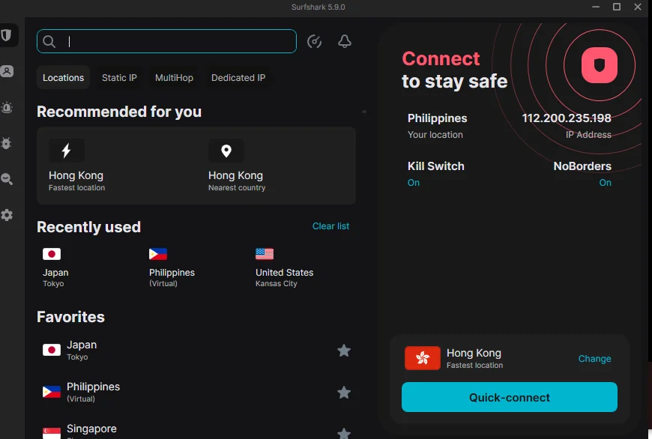The width and height of the screenshot is (652, 439).
Task: Switch to the MultiHop tab
Action: 174,78
